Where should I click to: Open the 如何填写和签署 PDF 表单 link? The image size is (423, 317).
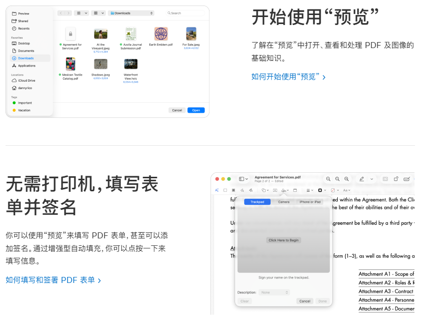[53, 280]
